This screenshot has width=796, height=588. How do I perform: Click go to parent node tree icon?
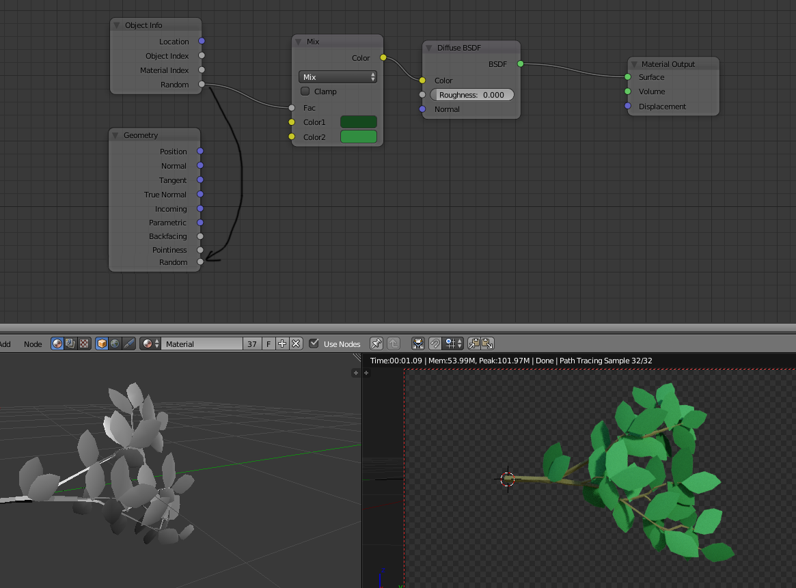point(394,344)
